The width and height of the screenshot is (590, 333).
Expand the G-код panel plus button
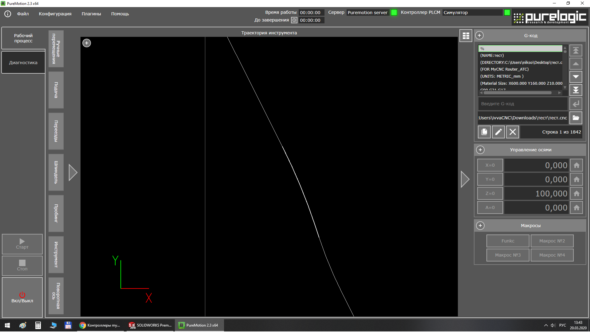[x=479, y=36]
